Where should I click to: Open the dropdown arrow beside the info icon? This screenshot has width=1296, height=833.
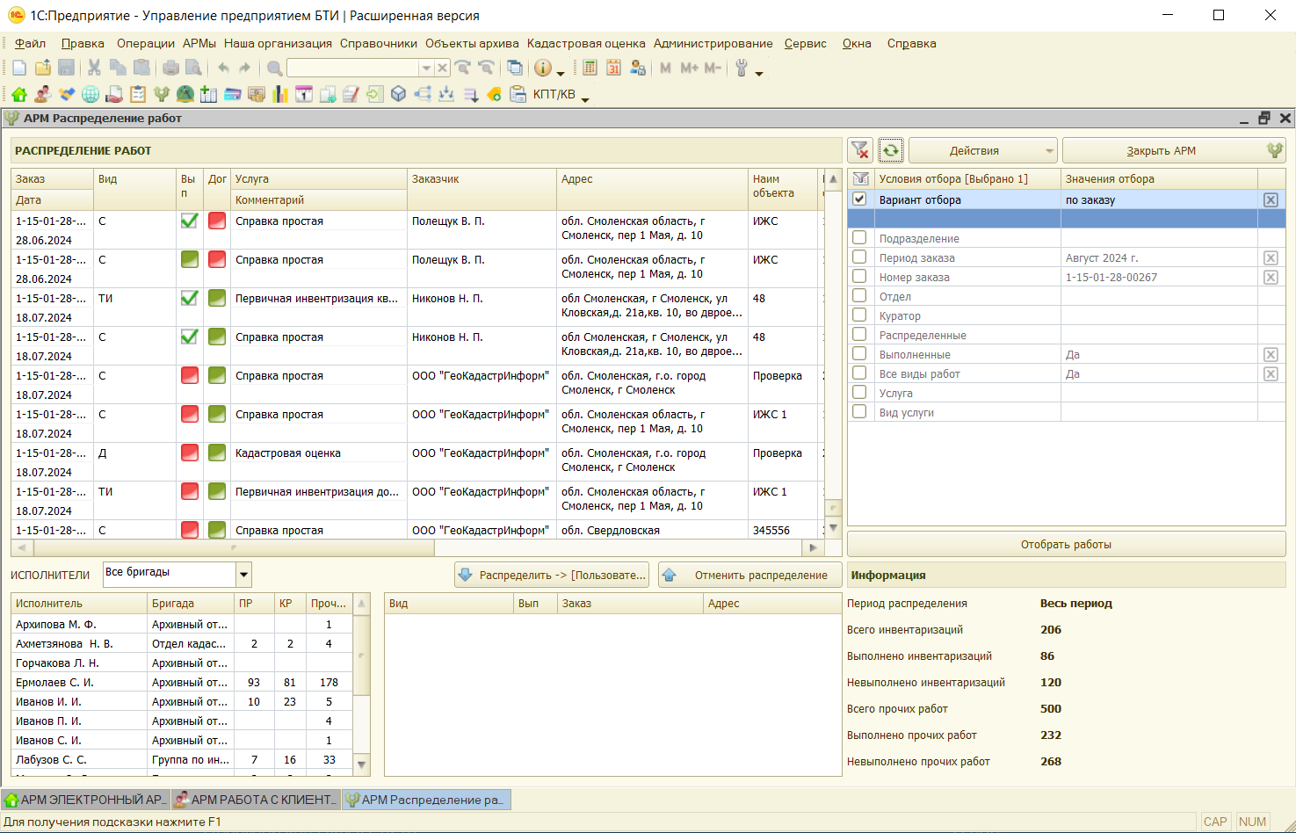[x=560, y=72]
